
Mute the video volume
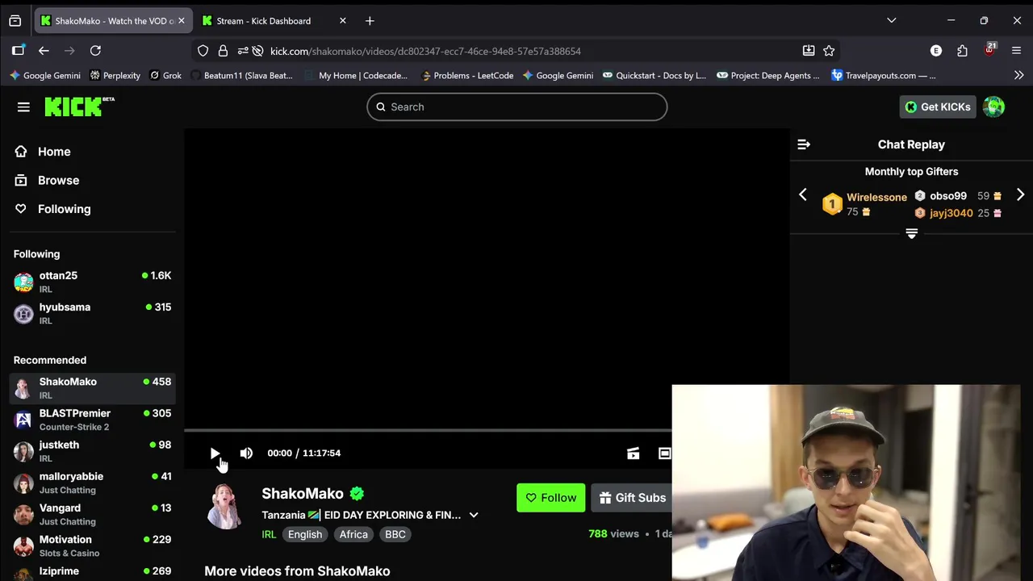246,454
